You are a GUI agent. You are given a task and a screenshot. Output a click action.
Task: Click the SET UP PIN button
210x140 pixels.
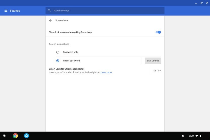coord(153,61)
